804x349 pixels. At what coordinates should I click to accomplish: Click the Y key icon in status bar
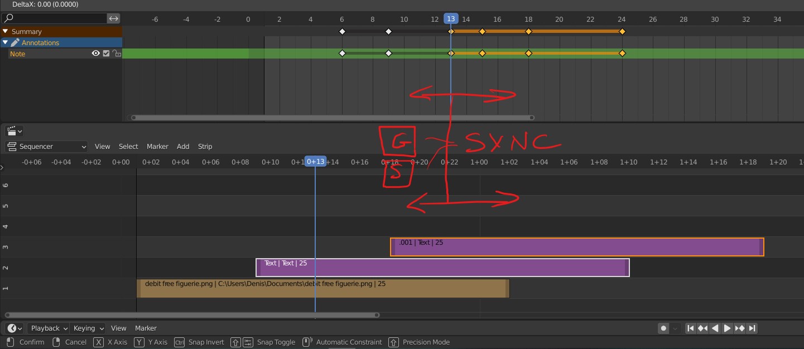(x=139, y=342)
